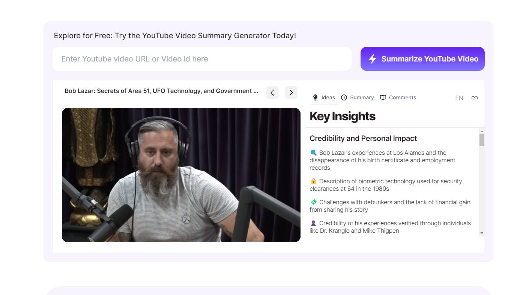
Task: Click the infinity icon near EN
Action: click(x=474, y=97)
